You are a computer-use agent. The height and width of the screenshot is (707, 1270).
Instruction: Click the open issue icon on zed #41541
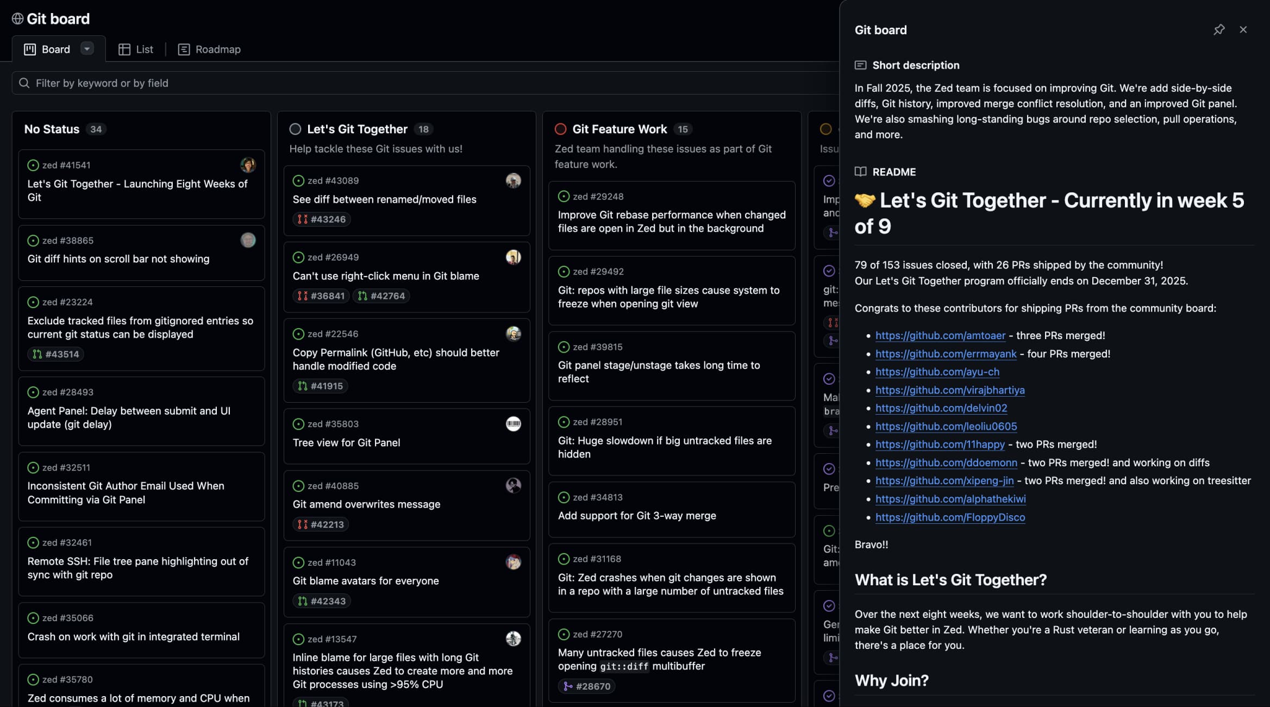click(32, 165)
